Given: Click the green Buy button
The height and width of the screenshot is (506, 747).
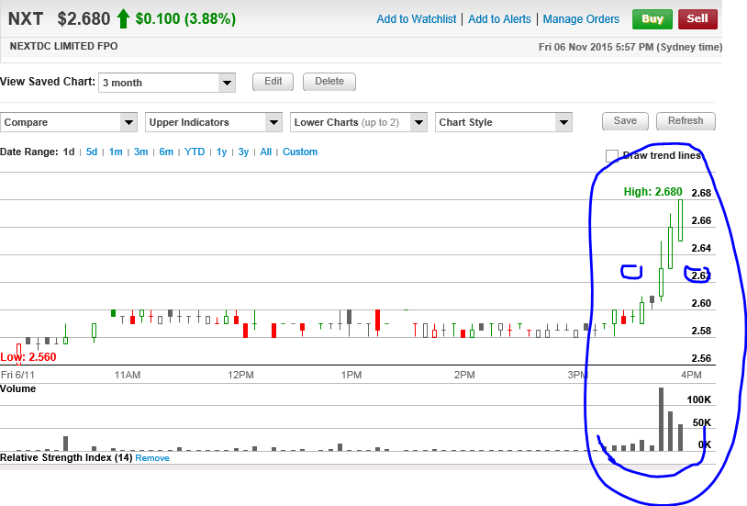Looking at the screenshot, I should click(x=652, y=19).
